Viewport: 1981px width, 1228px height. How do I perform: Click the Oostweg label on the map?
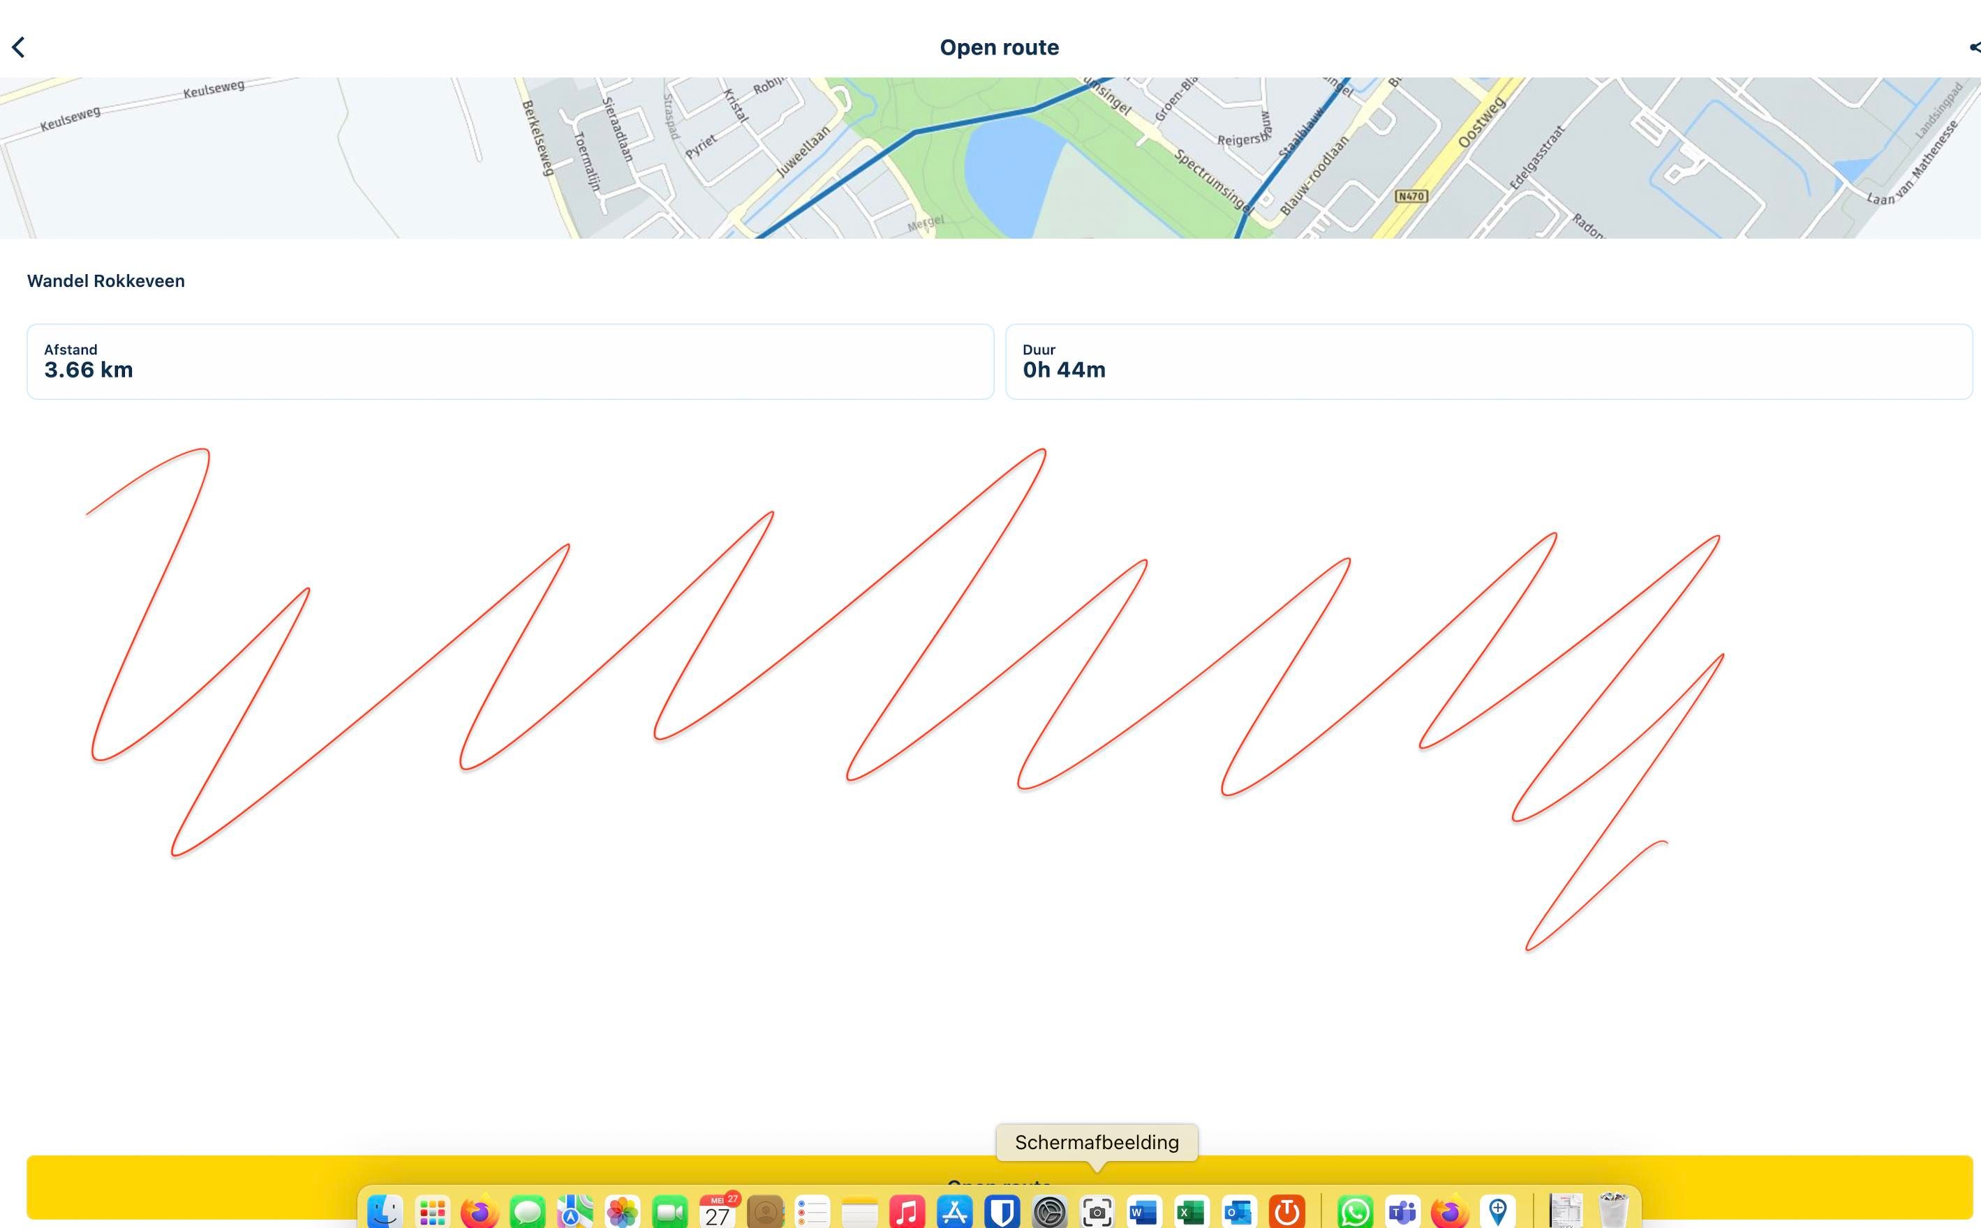(x=1481, y=123)
